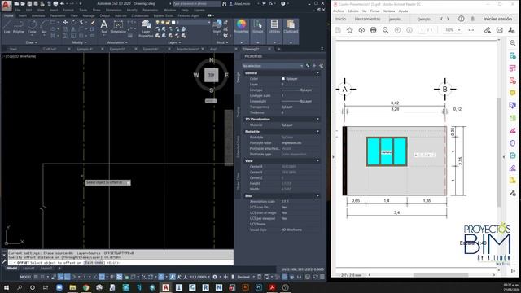Viewport: 521px width, 293px height.
Task: Add new drawing tab with plus button
Action: (278, 49)
